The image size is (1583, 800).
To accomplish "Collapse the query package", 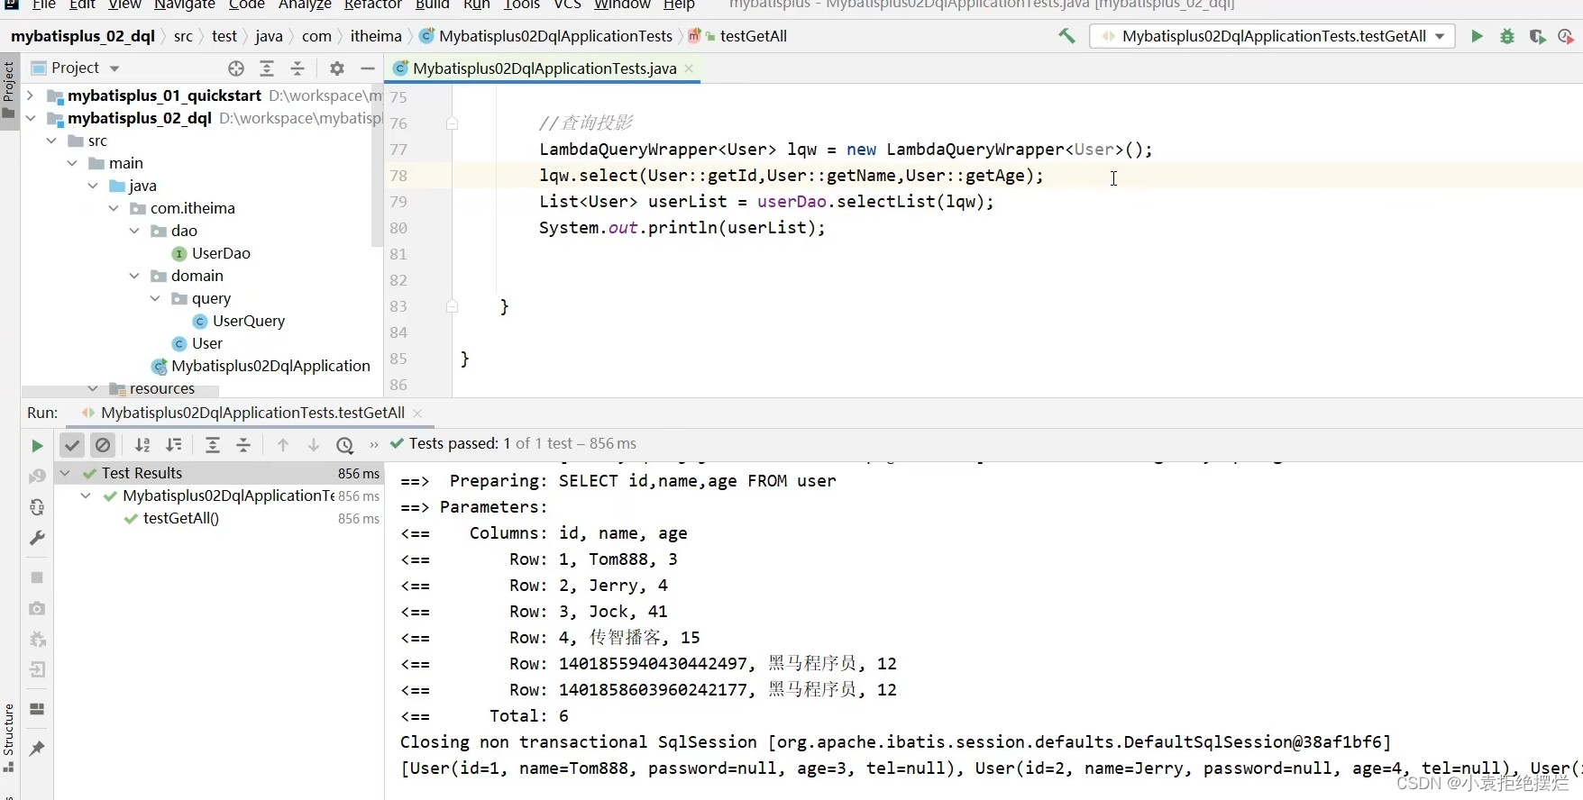I will 155,298.
